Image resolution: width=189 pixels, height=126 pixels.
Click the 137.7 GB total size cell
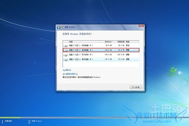click(x=108, y=59)
